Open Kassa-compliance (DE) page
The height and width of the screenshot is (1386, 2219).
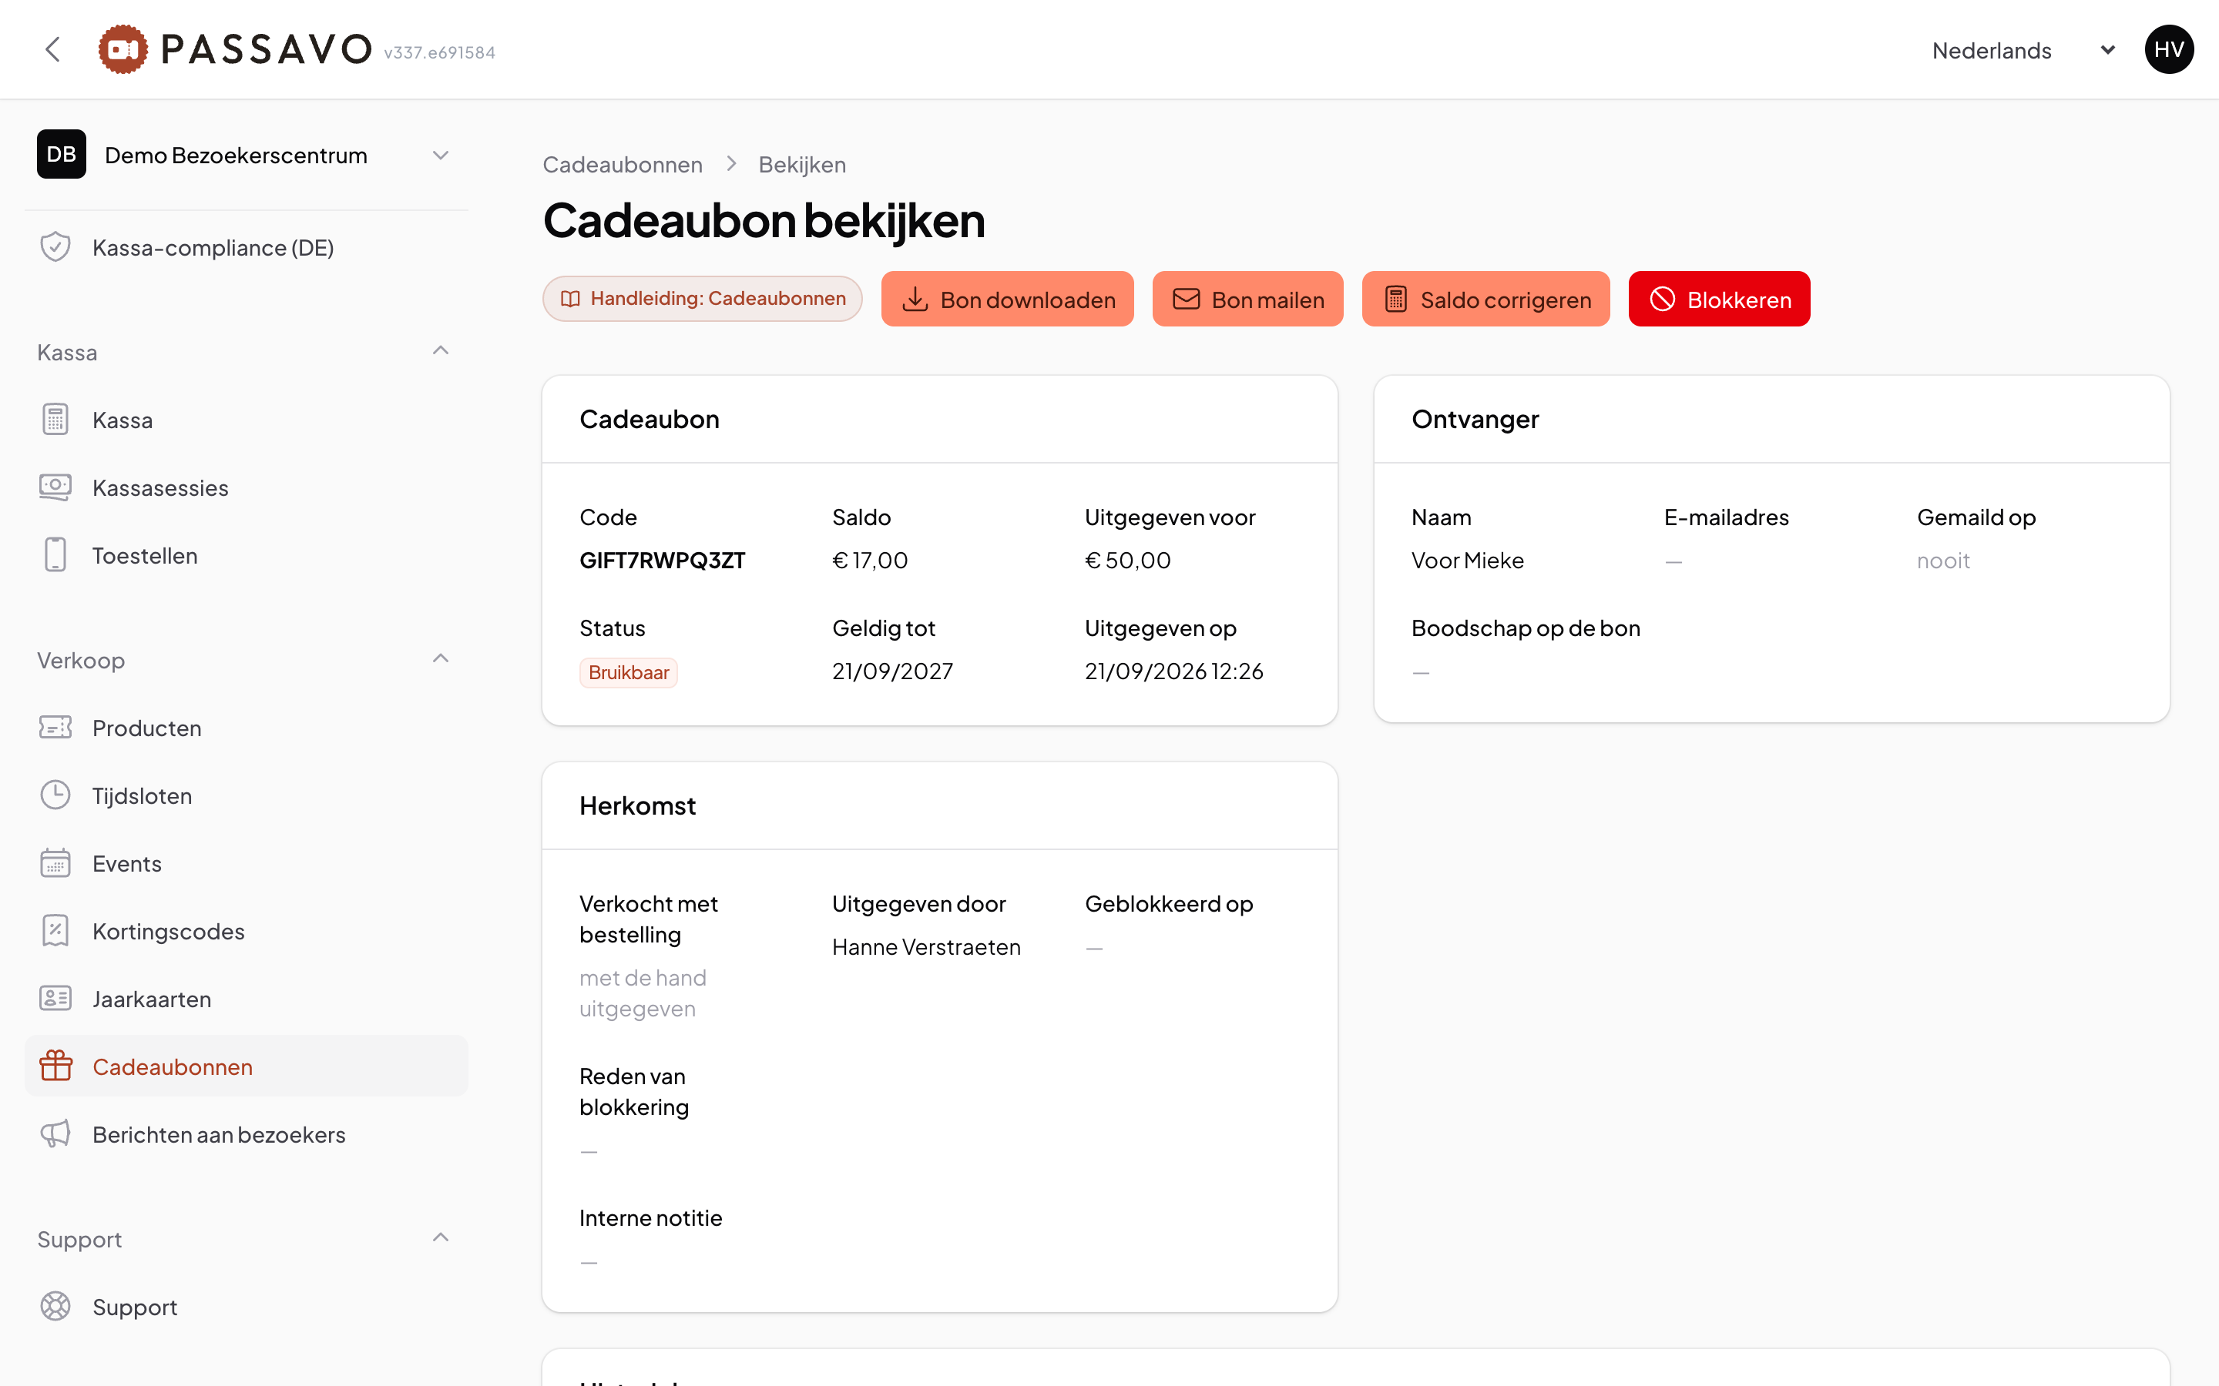pos(246,247)
